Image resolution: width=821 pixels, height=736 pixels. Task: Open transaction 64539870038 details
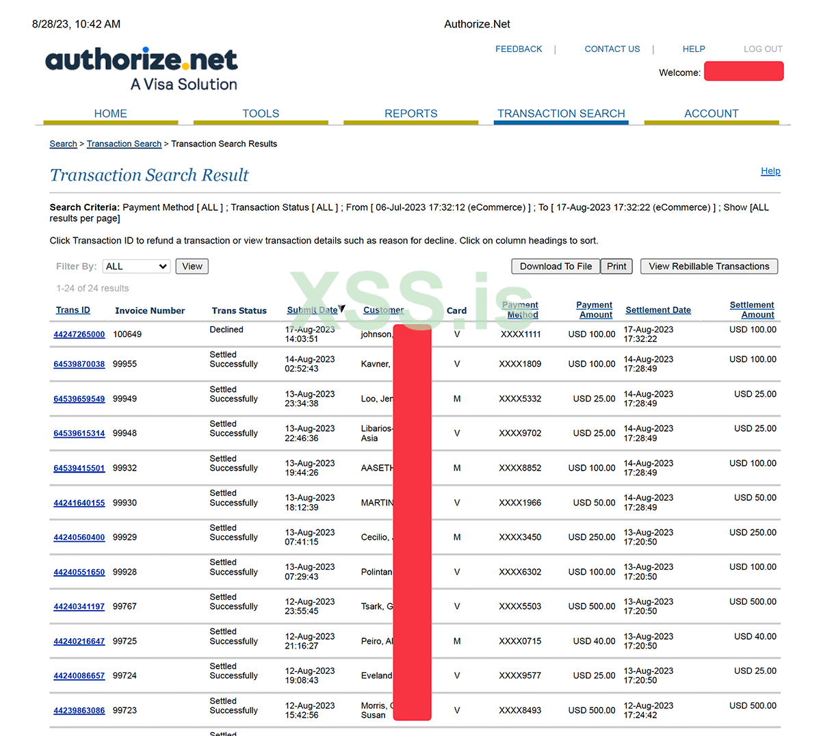point(79,365)
